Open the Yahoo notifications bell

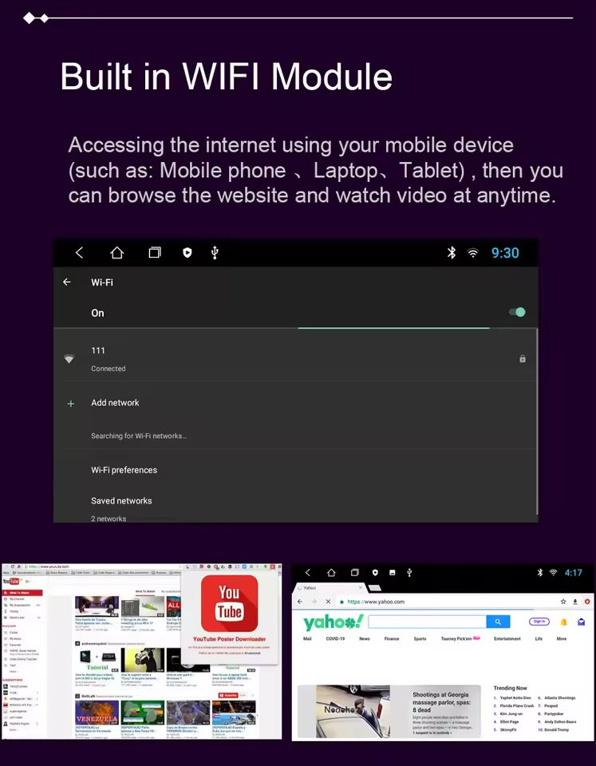click(x=563, y=622)
